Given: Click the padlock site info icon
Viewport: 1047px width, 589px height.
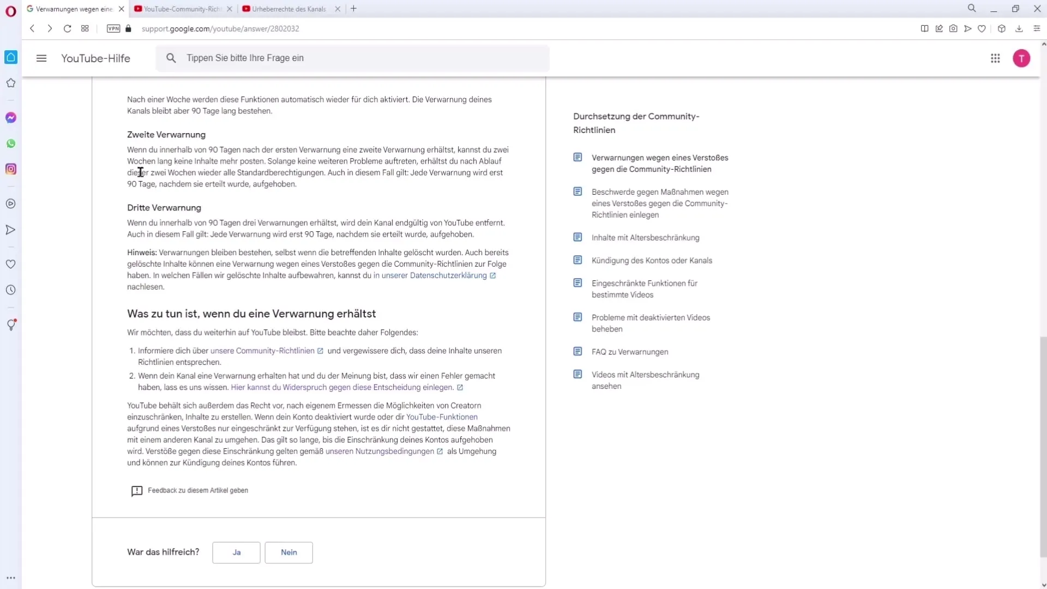Looking at the screenshot, I should 129,28.
